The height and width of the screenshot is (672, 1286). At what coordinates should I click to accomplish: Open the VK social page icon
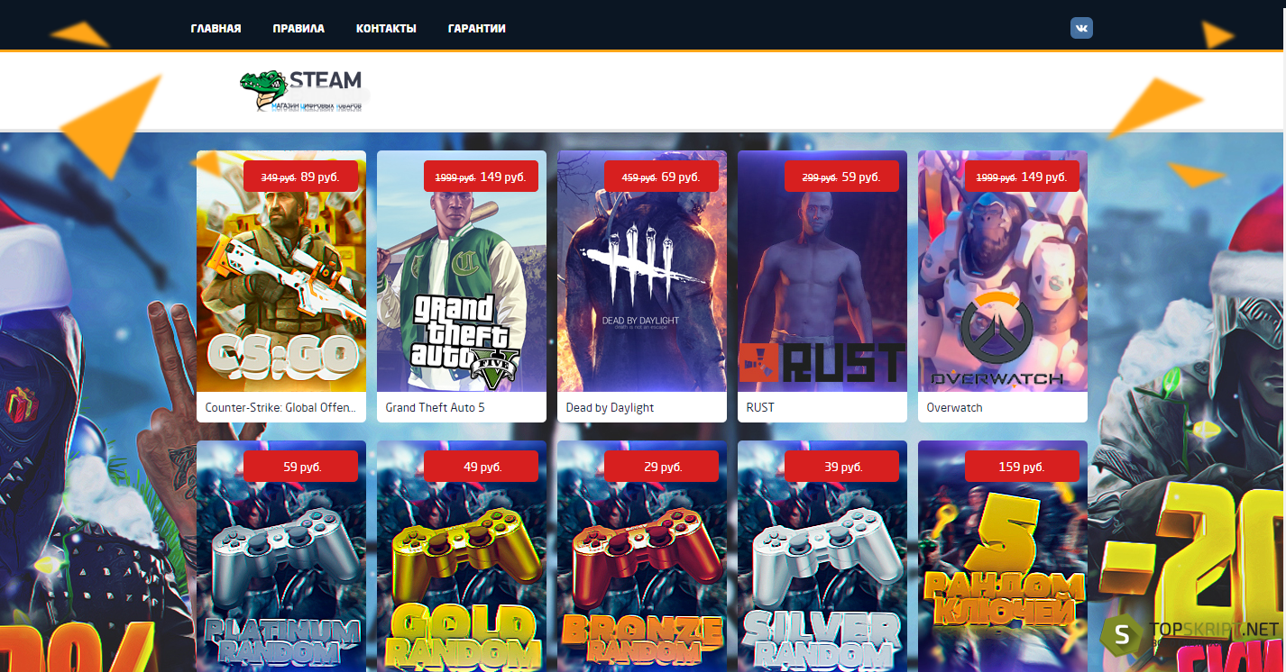(x=1081, y=28)
